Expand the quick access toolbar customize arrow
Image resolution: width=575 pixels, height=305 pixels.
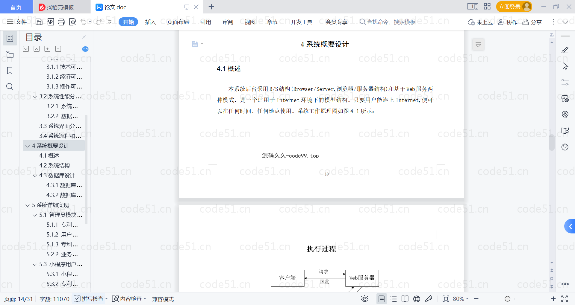coord(110,22)
